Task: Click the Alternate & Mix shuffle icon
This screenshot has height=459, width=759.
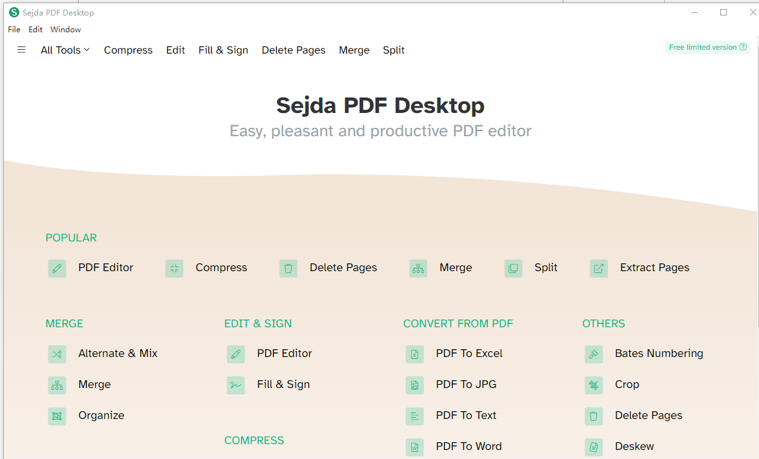Action: pos(57,354)
